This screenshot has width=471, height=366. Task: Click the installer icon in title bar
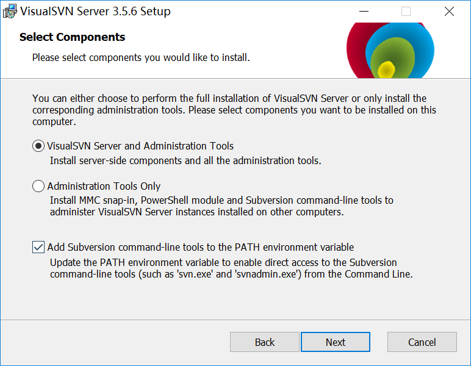tap(10, 12)
